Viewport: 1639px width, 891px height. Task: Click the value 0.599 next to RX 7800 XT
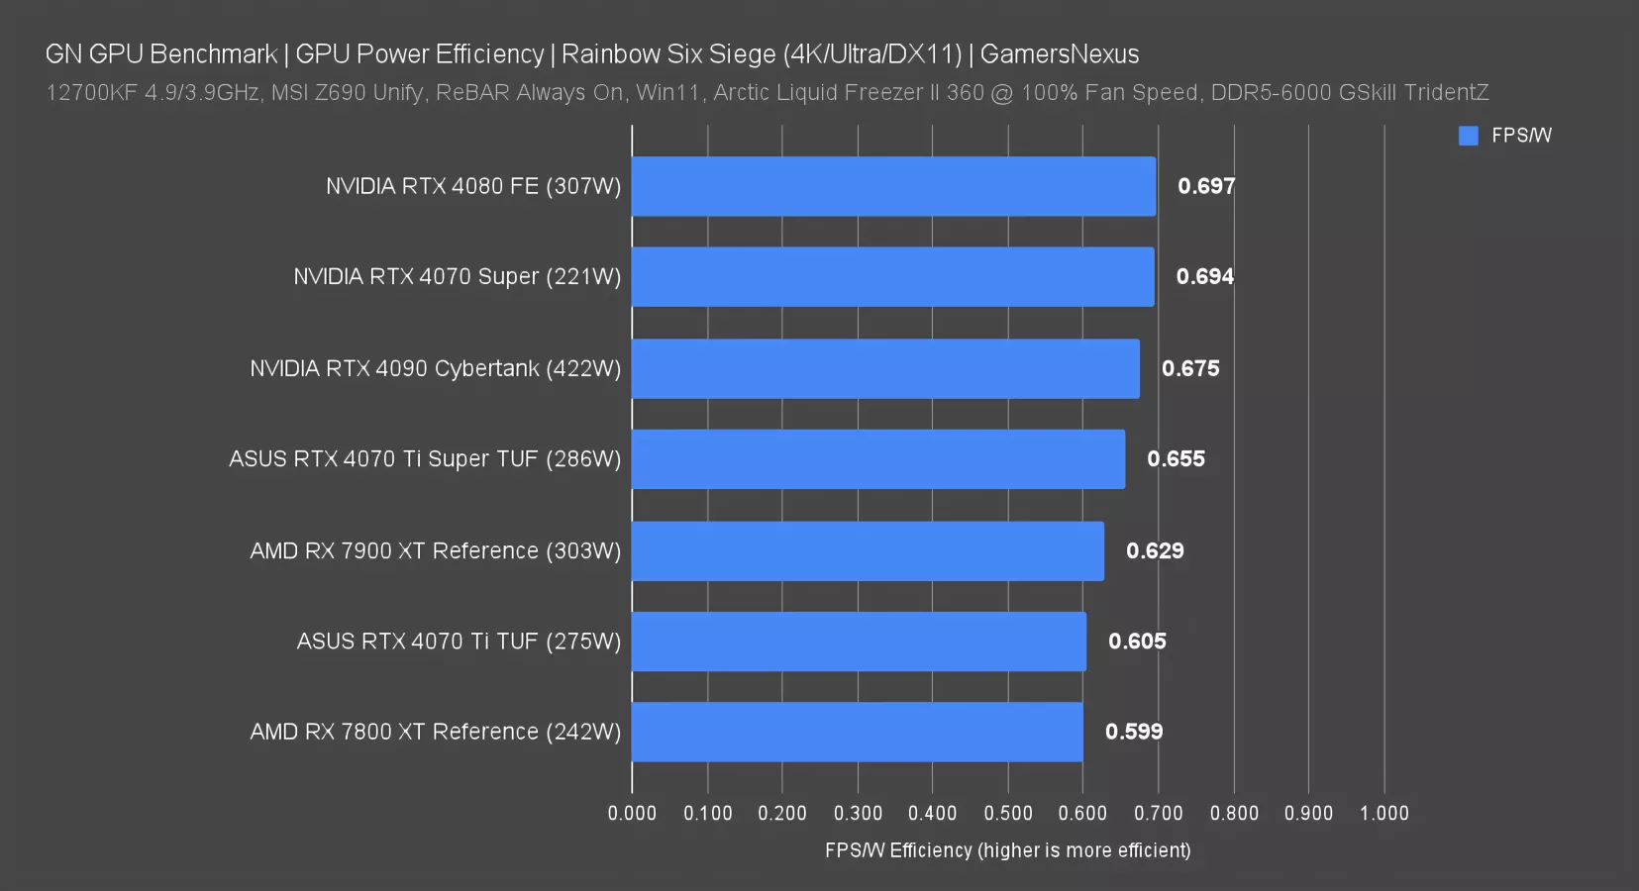point(1135,733)
